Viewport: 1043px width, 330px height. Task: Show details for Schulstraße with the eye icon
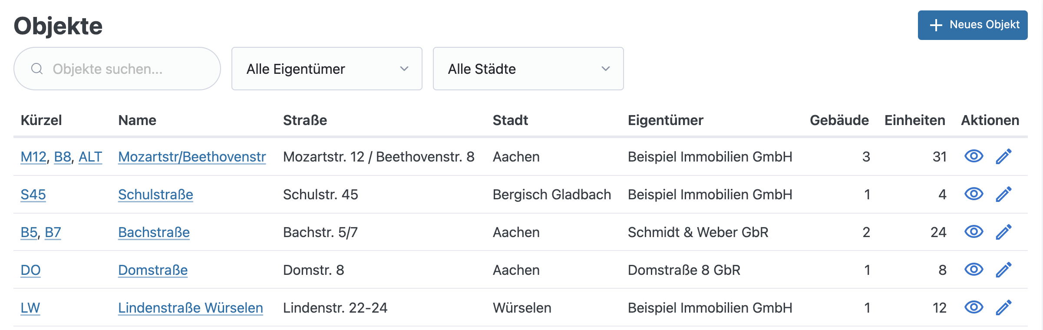974,194
